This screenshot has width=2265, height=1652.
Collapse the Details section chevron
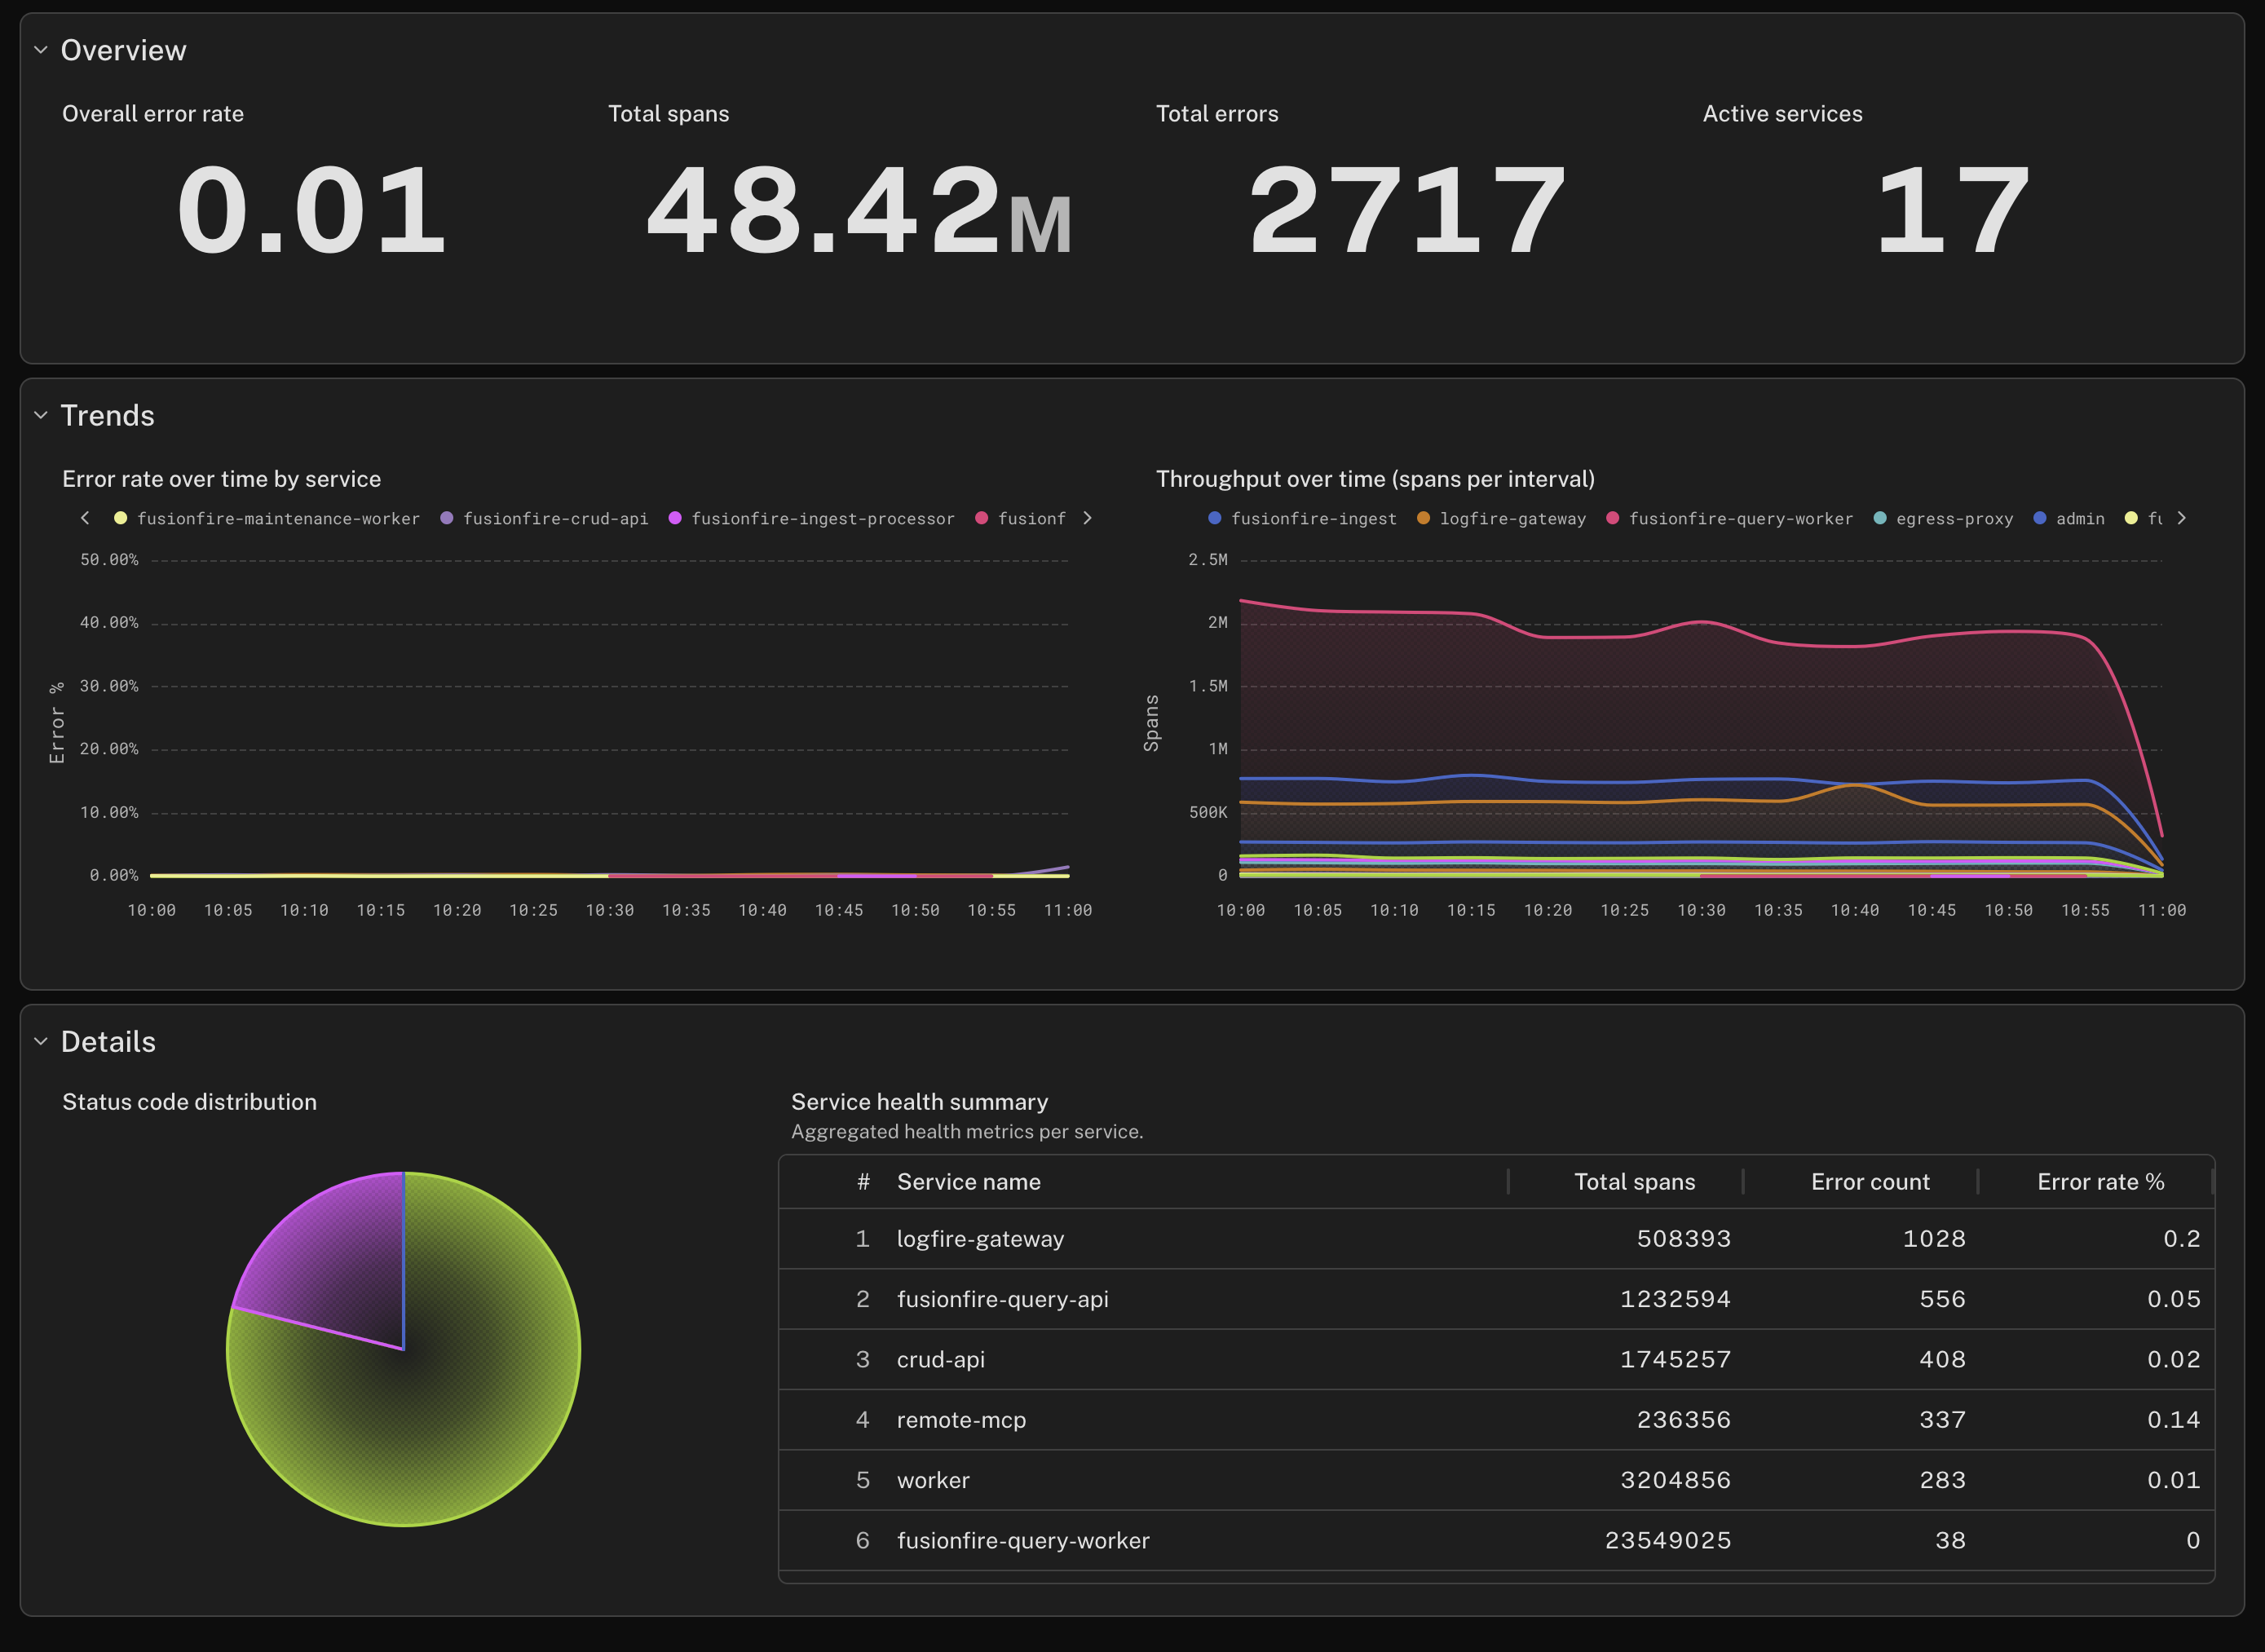coord(41,1041)
